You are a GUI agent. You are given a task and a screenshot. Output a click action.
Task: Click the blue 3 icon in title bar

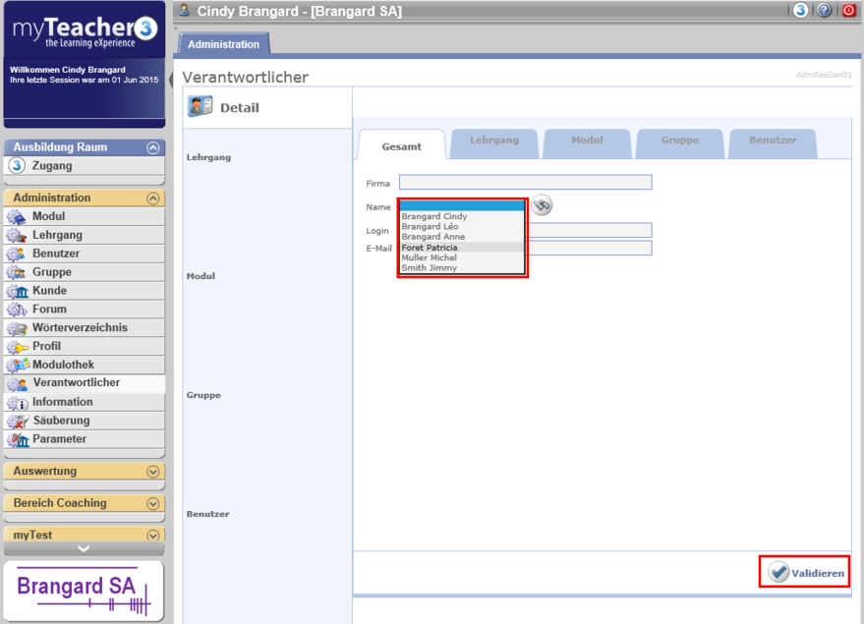[800, 10]
